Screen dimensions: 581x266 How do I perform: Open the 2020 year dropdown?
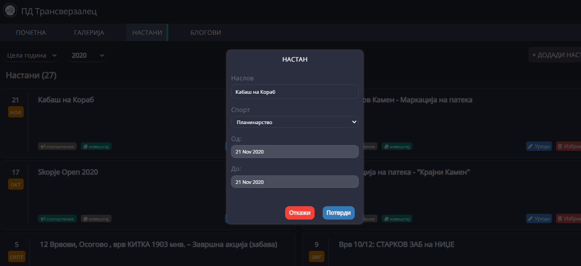tap(87, 55)
